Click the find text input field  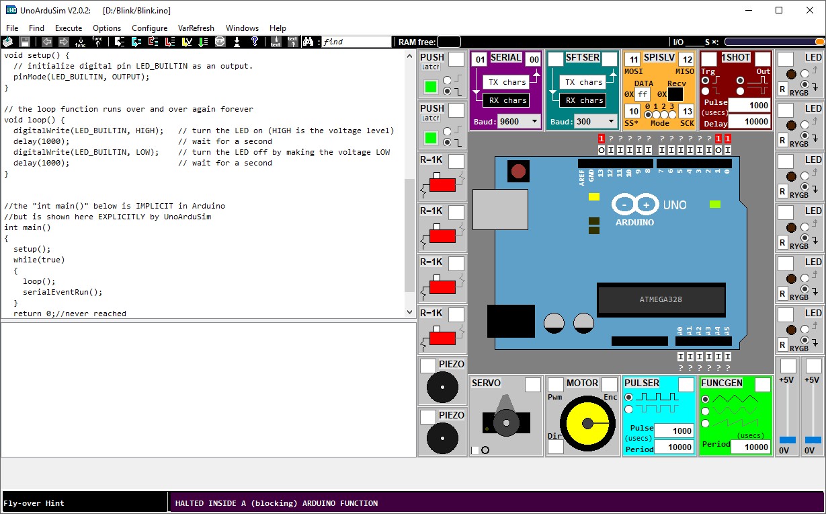pyautogui.click(x=356, y=42)
